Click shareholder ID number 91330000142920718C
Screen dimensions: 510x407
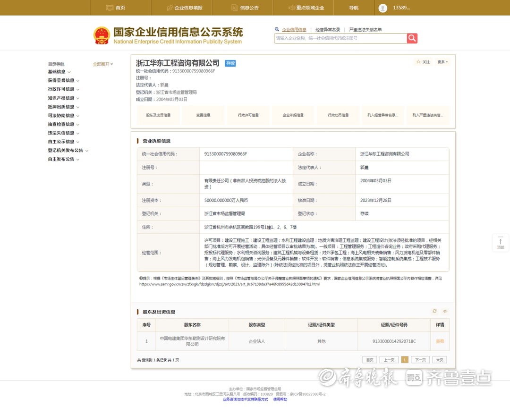394,341
